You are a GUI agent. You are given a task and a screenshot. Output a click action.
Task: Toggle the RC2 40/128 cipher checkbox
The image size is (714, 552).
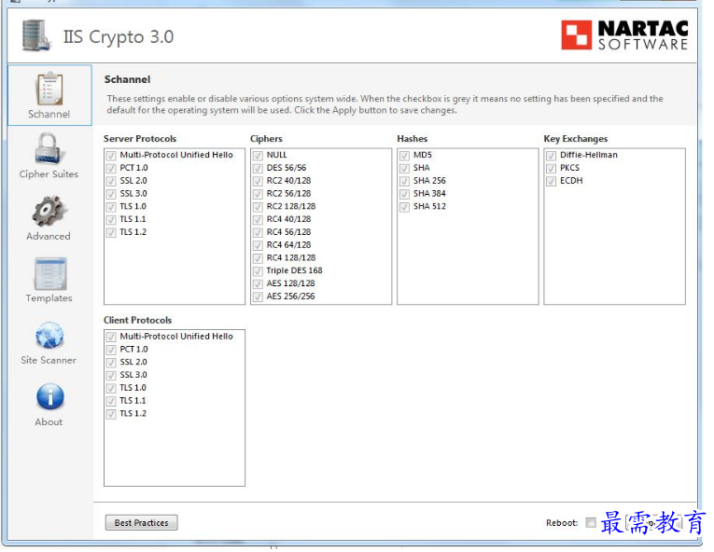tap(258, 181)
